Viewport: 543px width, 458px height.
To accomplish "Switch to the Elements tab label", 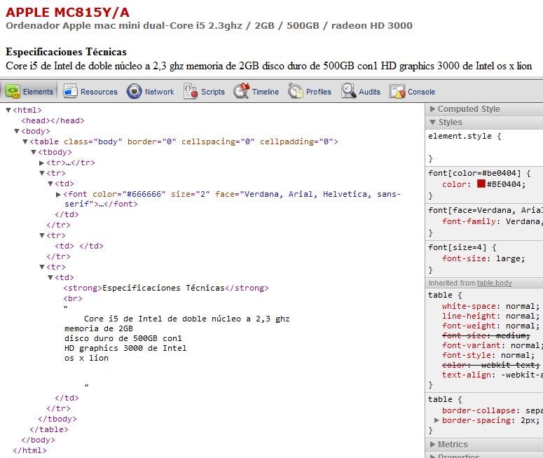I will (38, 92).
